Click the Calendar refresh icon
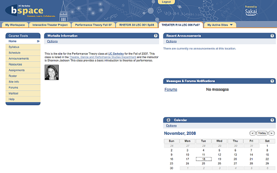 click(x=169, y=120)
